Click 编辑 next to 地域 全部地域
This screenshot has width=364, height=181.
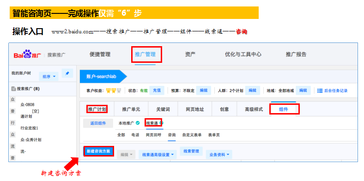click(303, 90)
